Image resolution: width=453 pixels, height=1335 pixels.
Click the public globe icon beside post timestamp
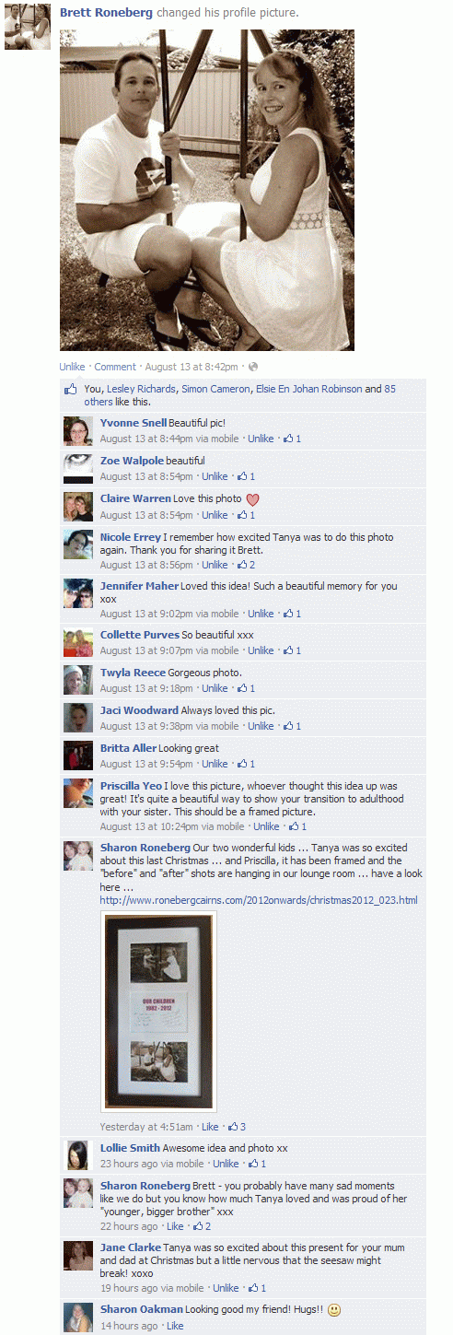tap(253, 367)
